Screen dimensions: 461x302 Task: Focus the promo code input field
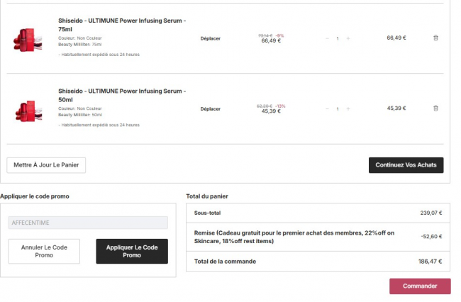[88, 223]
